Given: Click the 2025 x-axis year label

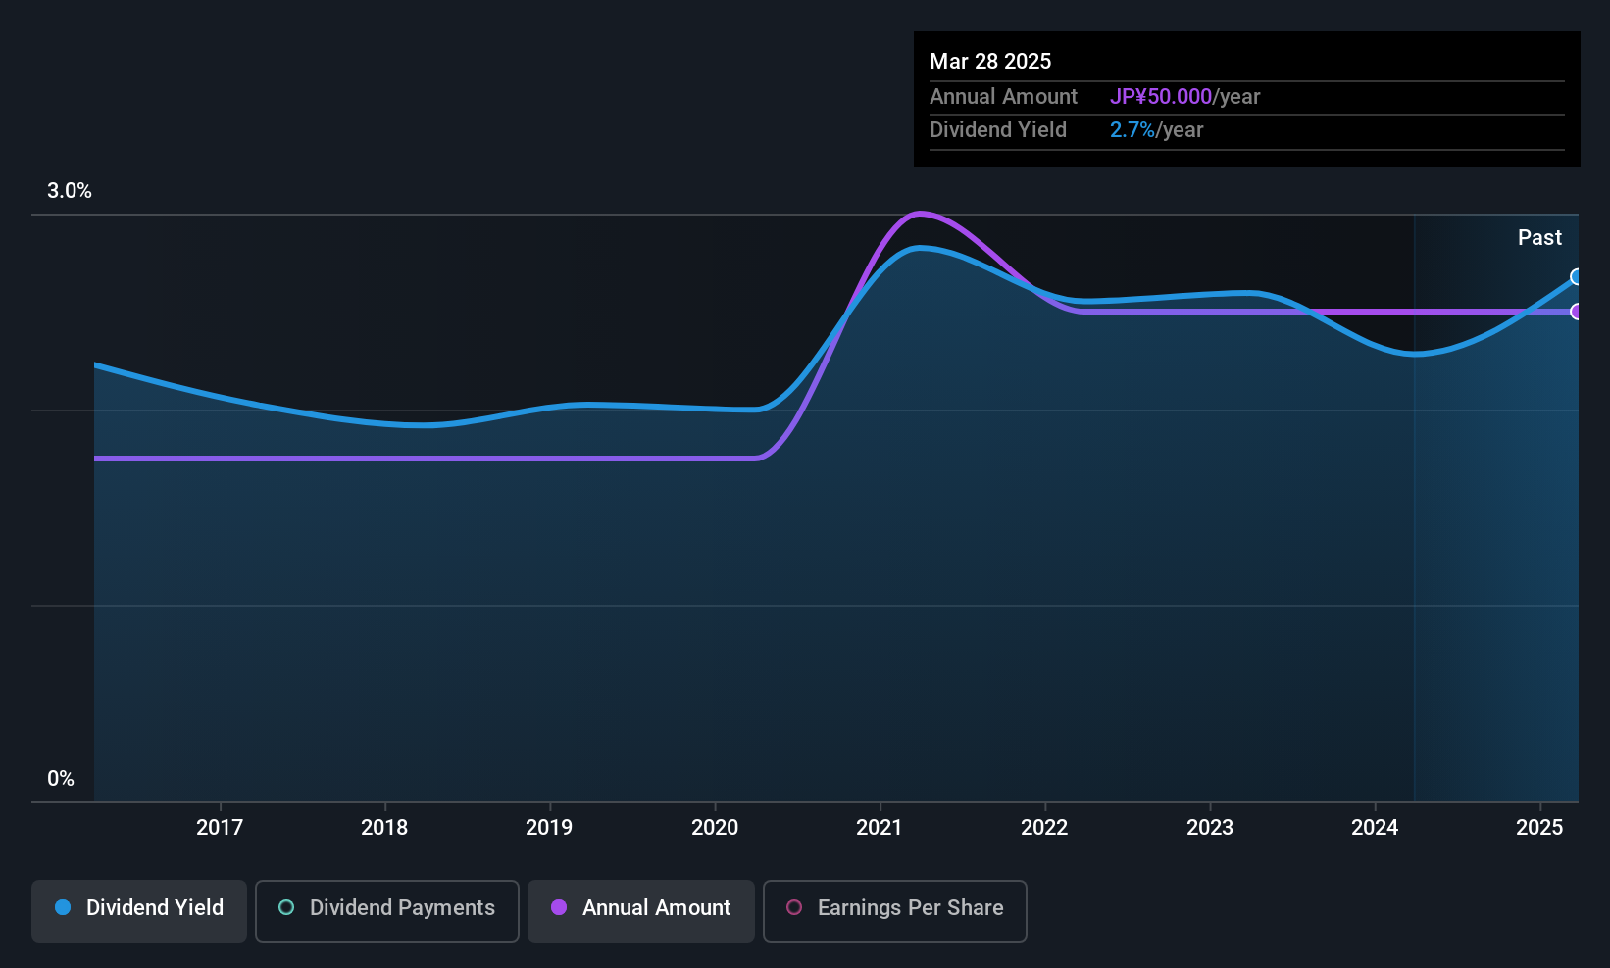Looking at the screenshot, I should pyautogui.click(x=1539, y=827).
